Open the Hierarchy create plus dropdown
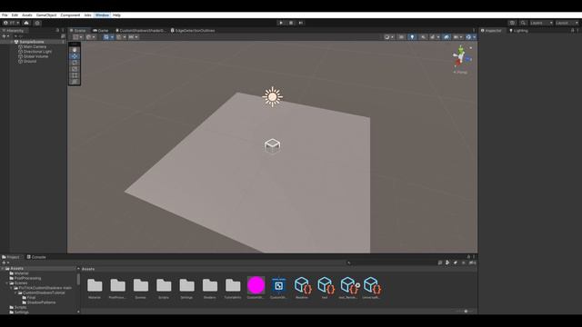The height and width of the screenshot is (327, 582). click(x=5, y=36)
